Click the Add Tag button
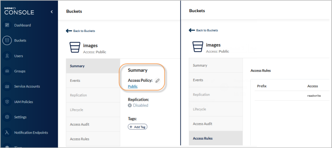This screenshot has height=148, width=332. coord(137,127)
